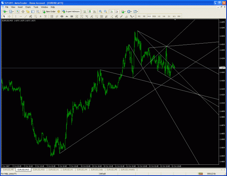Open the Tools menu

pos(36,7)
